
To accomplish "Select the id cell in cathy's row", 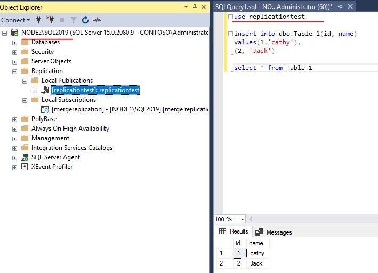I will [240, 253].
